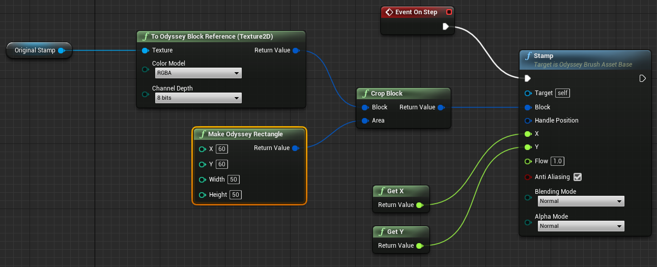Click the Width value field showing 50
Screen dimensions: 657x267
click(x=234, y=180)
